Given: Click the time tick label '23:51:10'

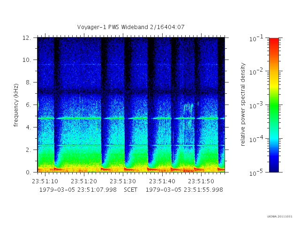Looking at the screenshot, I should (x=45, y=181).
